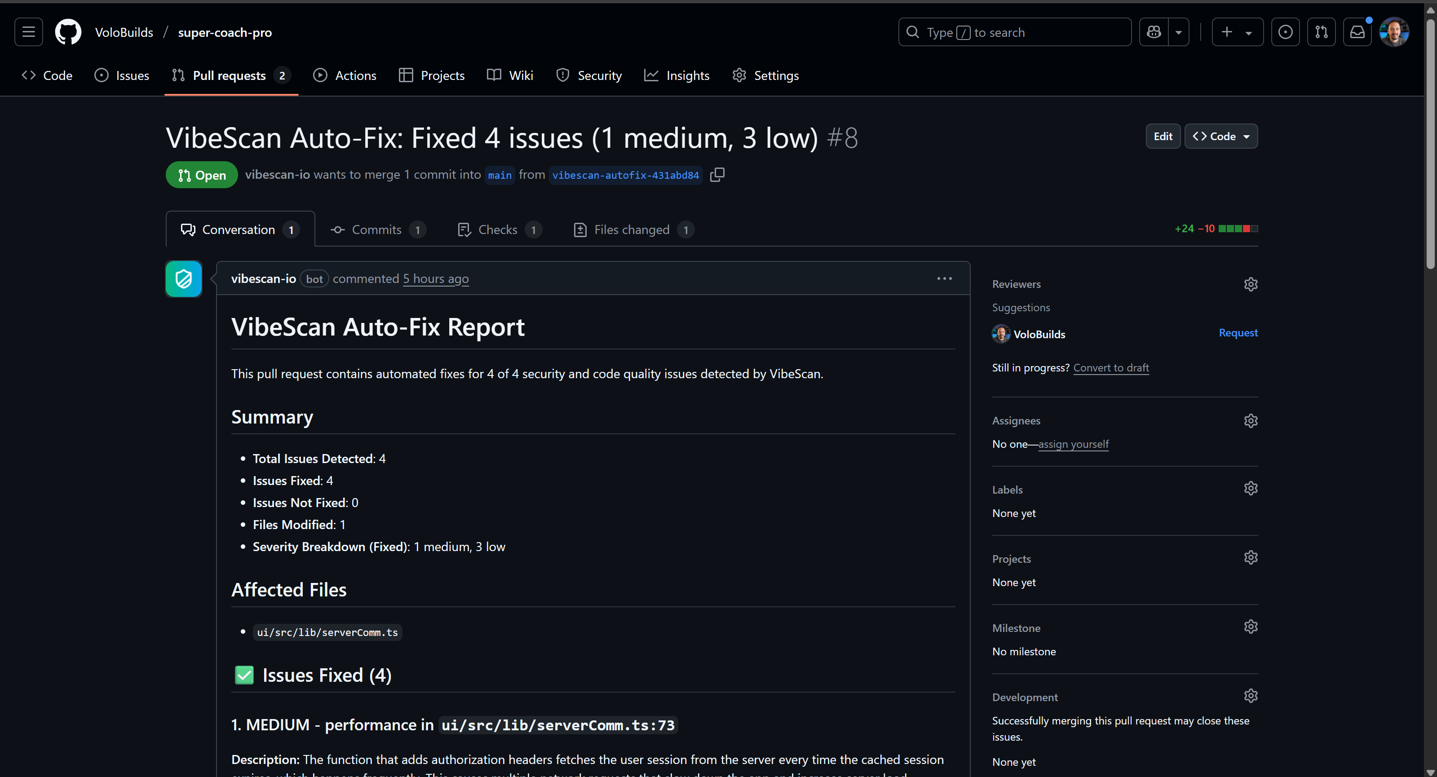This screenshot has height=777, width=1437.
Task: Click the green Open status badge
Action: tap(201, 175)
